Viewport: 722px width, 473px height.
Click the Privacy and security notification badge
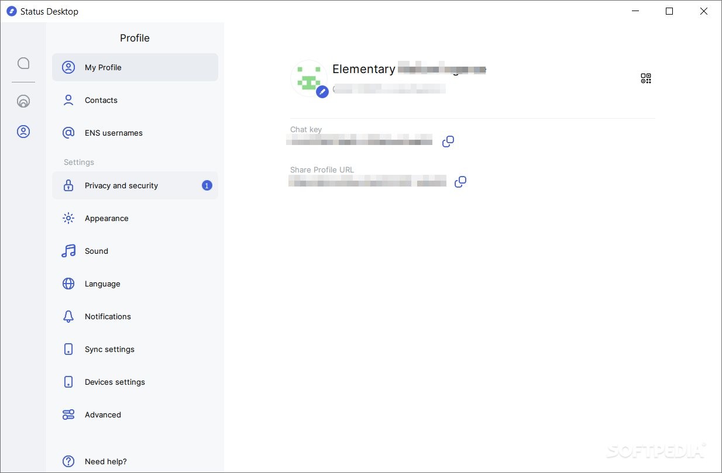pyautogui.click(x=207, y=185)
